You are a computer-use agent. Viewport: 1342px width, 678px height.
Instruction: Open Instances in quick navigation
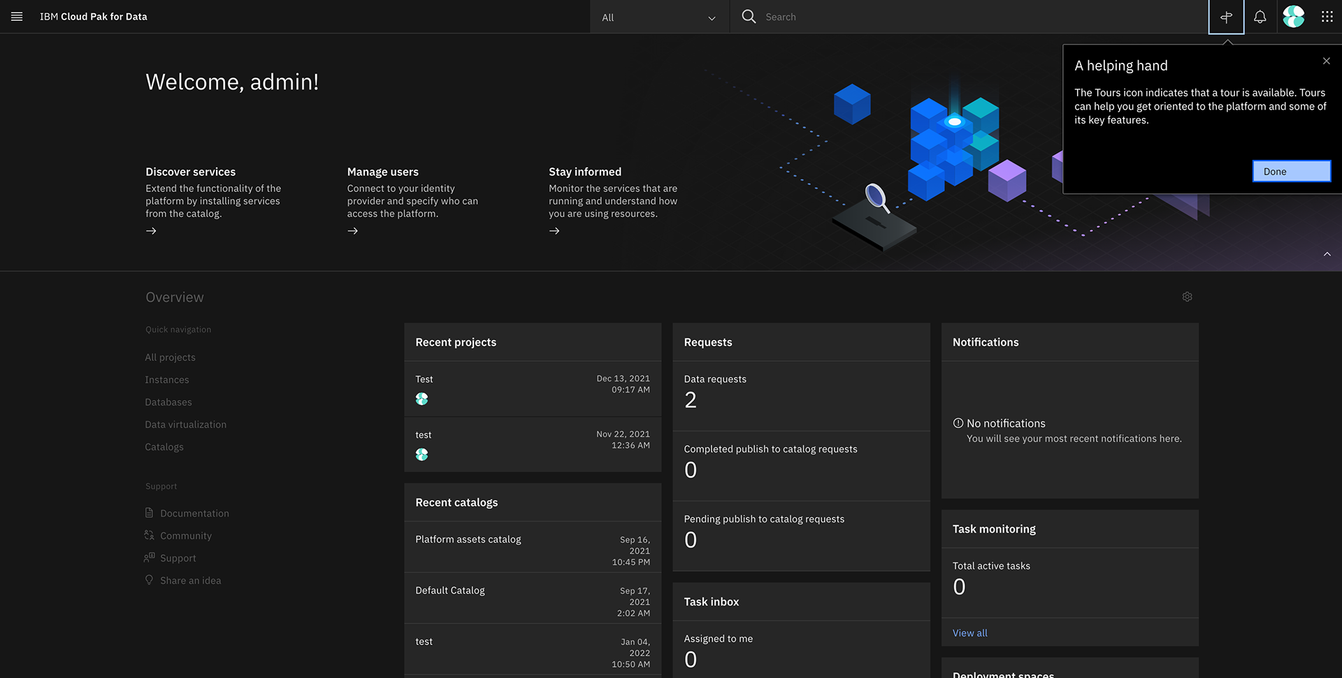coord(166,380)
